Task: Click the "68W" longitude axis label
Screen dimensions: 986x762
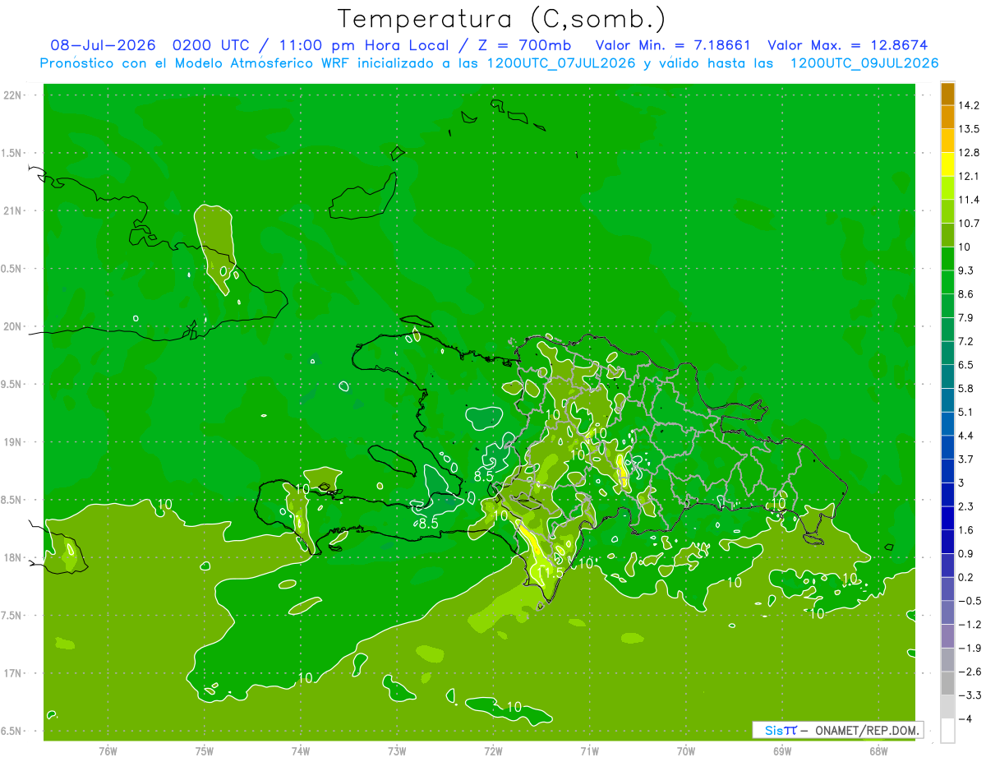Action: point(878,750)
